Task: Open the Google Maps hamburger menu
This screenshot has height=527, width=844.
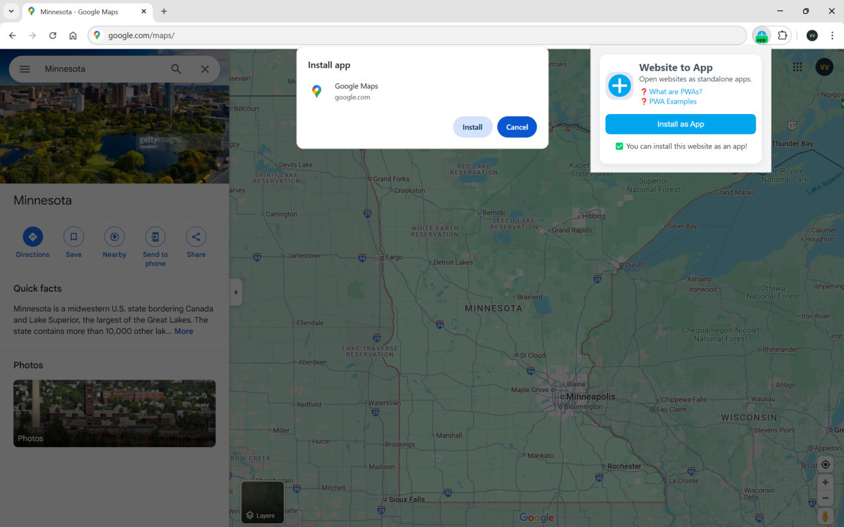Action: [25, 69]
